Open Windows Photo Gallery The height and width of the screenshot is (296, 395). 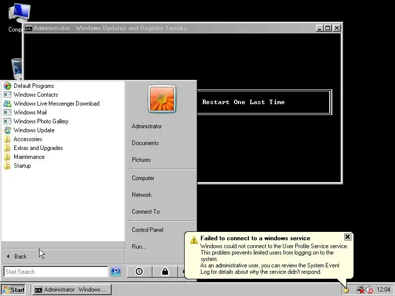click(x=41, y=121)
